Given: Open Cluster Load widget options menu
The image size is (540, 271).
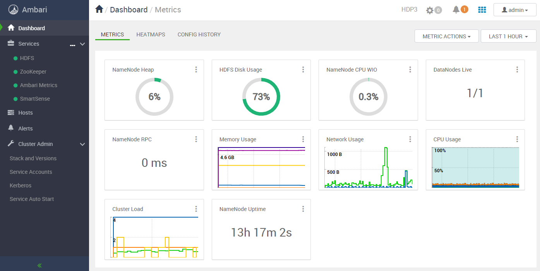Looking at the screenshot, I should tap(196, 209).
